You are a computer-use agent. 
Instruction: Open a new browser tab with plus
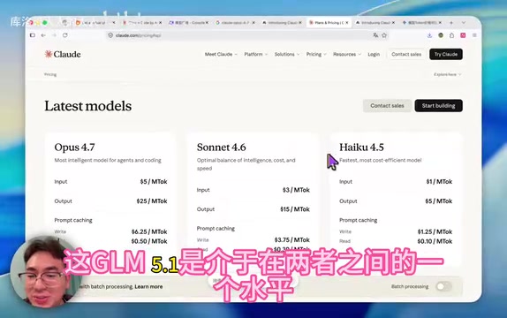[451, 23]
